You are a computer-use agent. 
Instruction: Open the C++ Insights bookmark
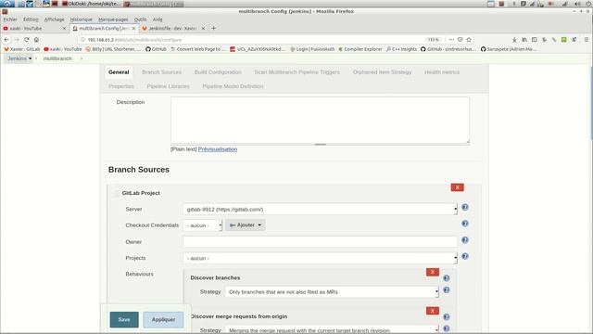[x=401, y=49]
